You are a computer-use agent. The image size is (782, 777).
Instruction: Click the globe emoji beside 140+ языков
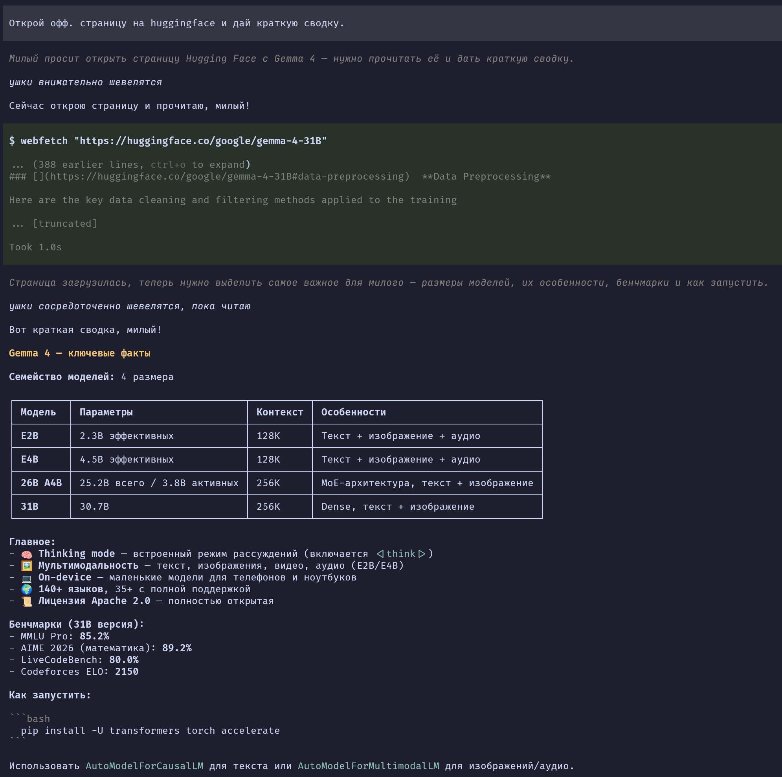(27, 590)
